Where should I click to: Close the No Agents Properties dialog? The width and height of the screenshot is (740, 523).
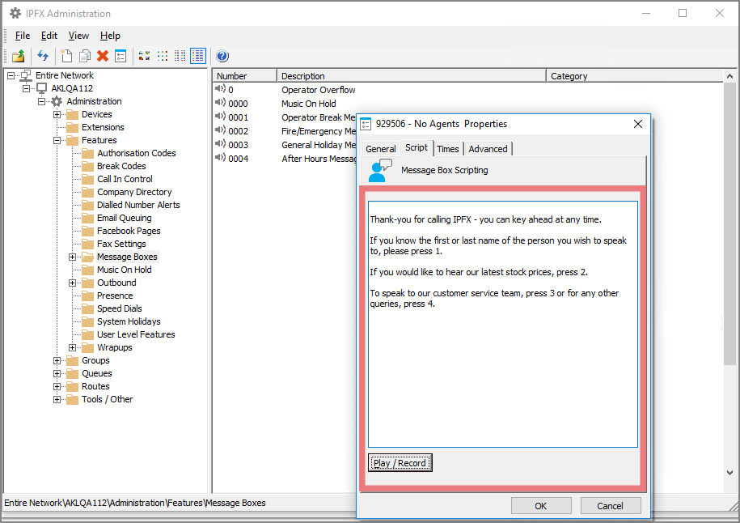click(638, 124)
